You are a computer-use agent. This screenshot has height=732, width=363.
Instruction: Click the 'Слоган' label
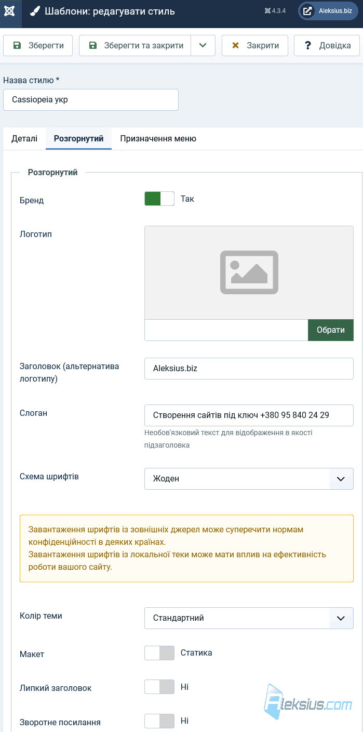click(33, 413)
